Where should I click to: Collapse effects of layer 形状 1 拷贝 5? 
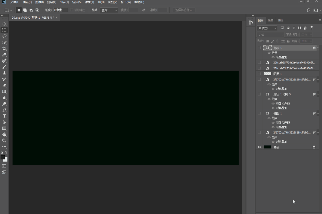point(318,94)
